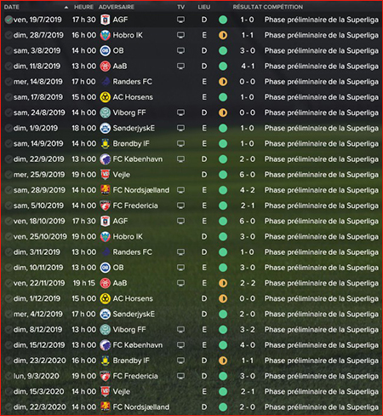This screenshot has height=416, width=383.
Task: Sort by the ADVERSAIRE column header
Action: [117, 7]
